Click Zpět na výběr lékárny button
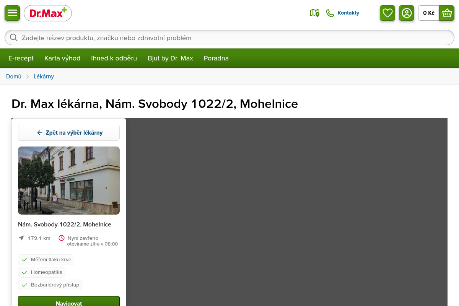This screenshot has height=306, width=459. 69,133
